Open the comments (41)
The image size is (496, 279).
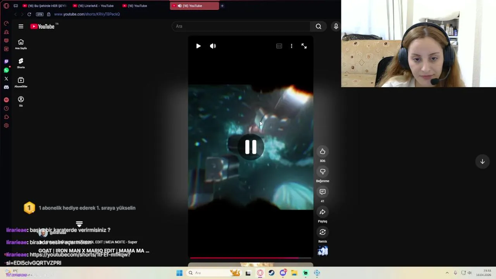pos(322,192)
